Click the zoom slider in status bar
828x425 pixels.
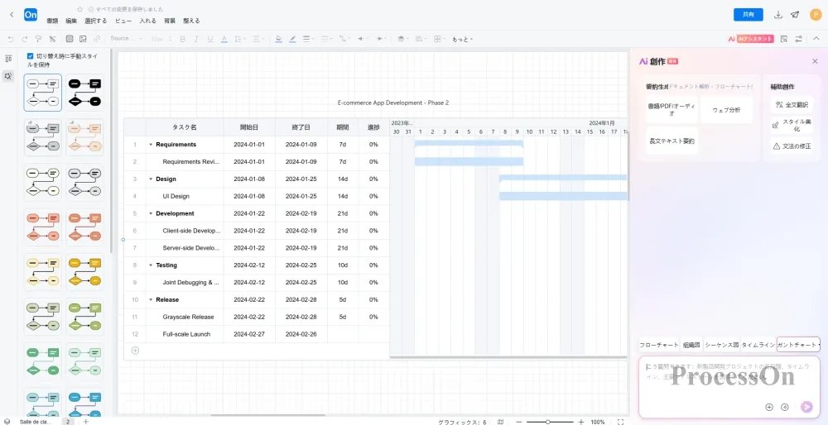click(547, 422)
